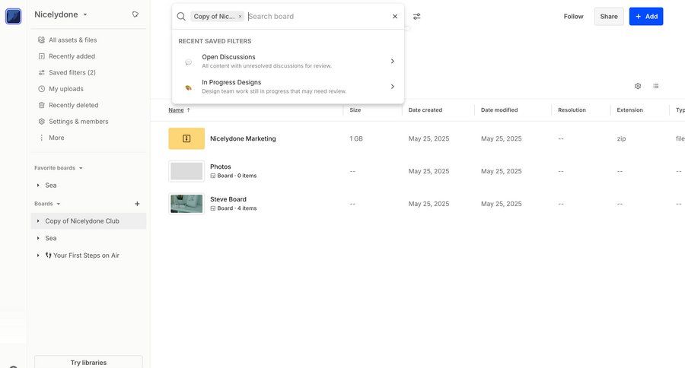
Task: Go to Recently added
Action: [72, 56]
